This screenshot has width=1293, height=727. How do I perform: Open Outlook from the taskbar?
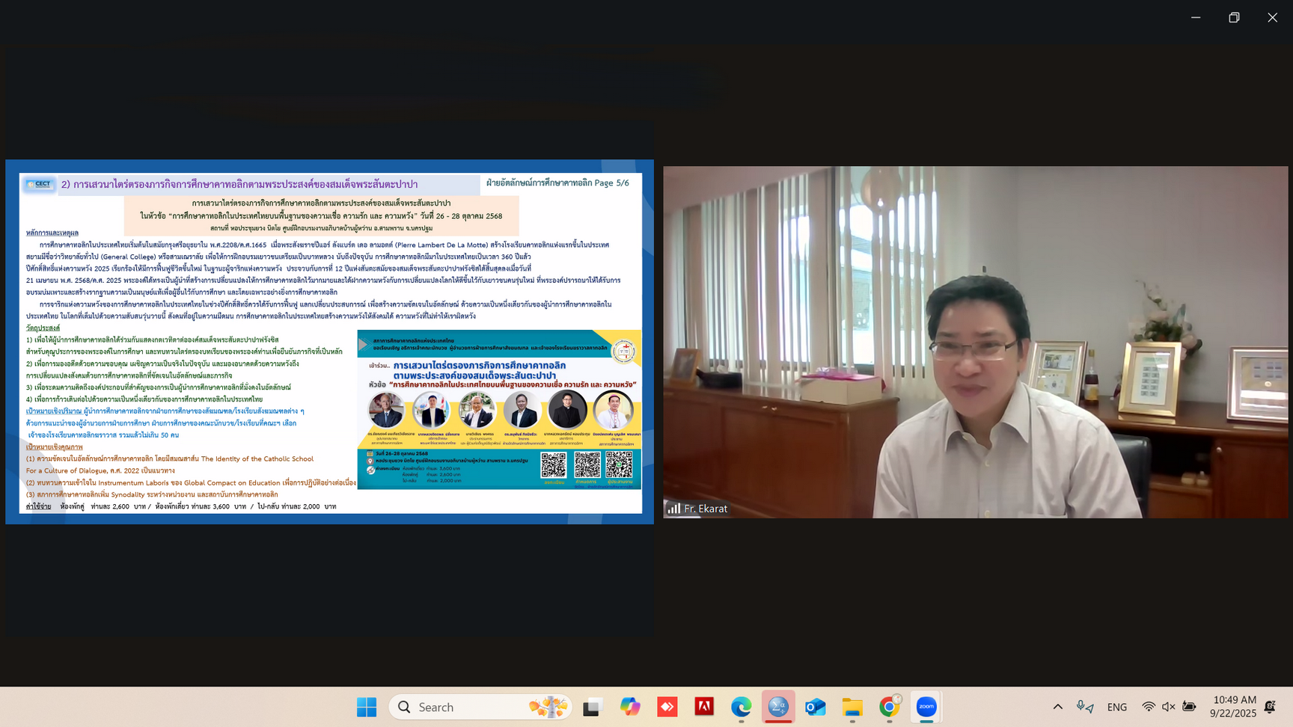[x=815, y=707]
